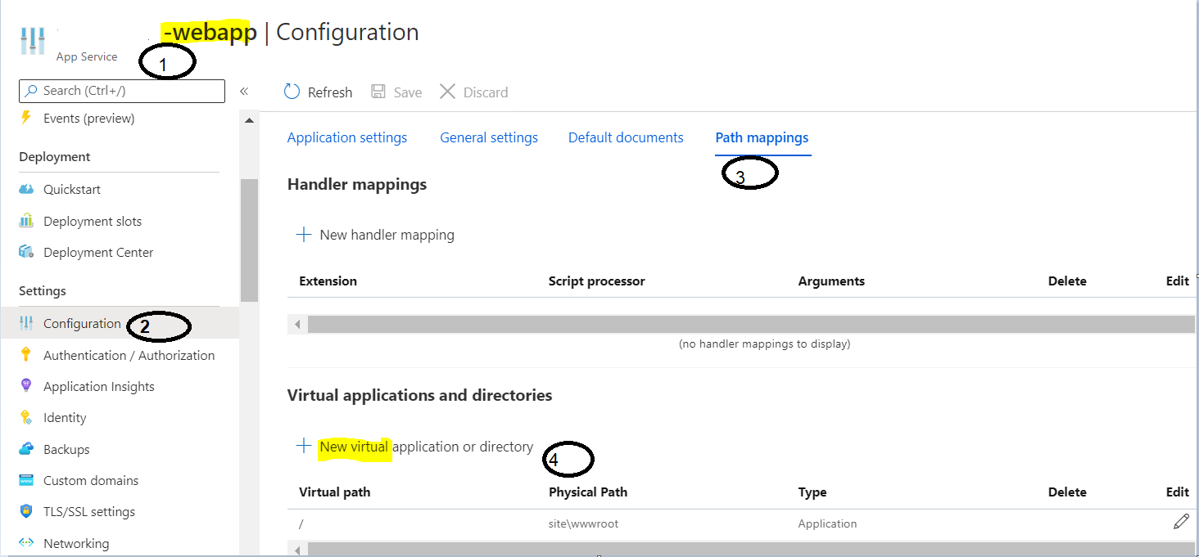Click the plus icon for new handler mapping

coord(304,235)
